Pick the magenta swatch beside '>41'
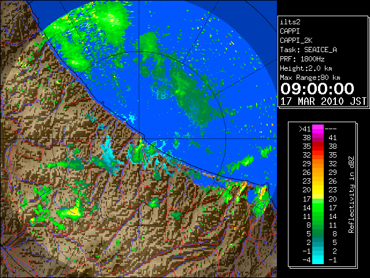 (x=318, y=129)
